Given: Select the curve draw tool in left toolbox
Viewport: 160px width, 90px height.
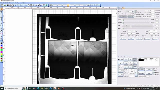Looking at the screenshot, I should coord(1,28).
